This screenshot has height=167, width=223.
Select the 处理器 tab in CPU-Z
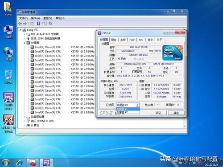tap(104, 40)
